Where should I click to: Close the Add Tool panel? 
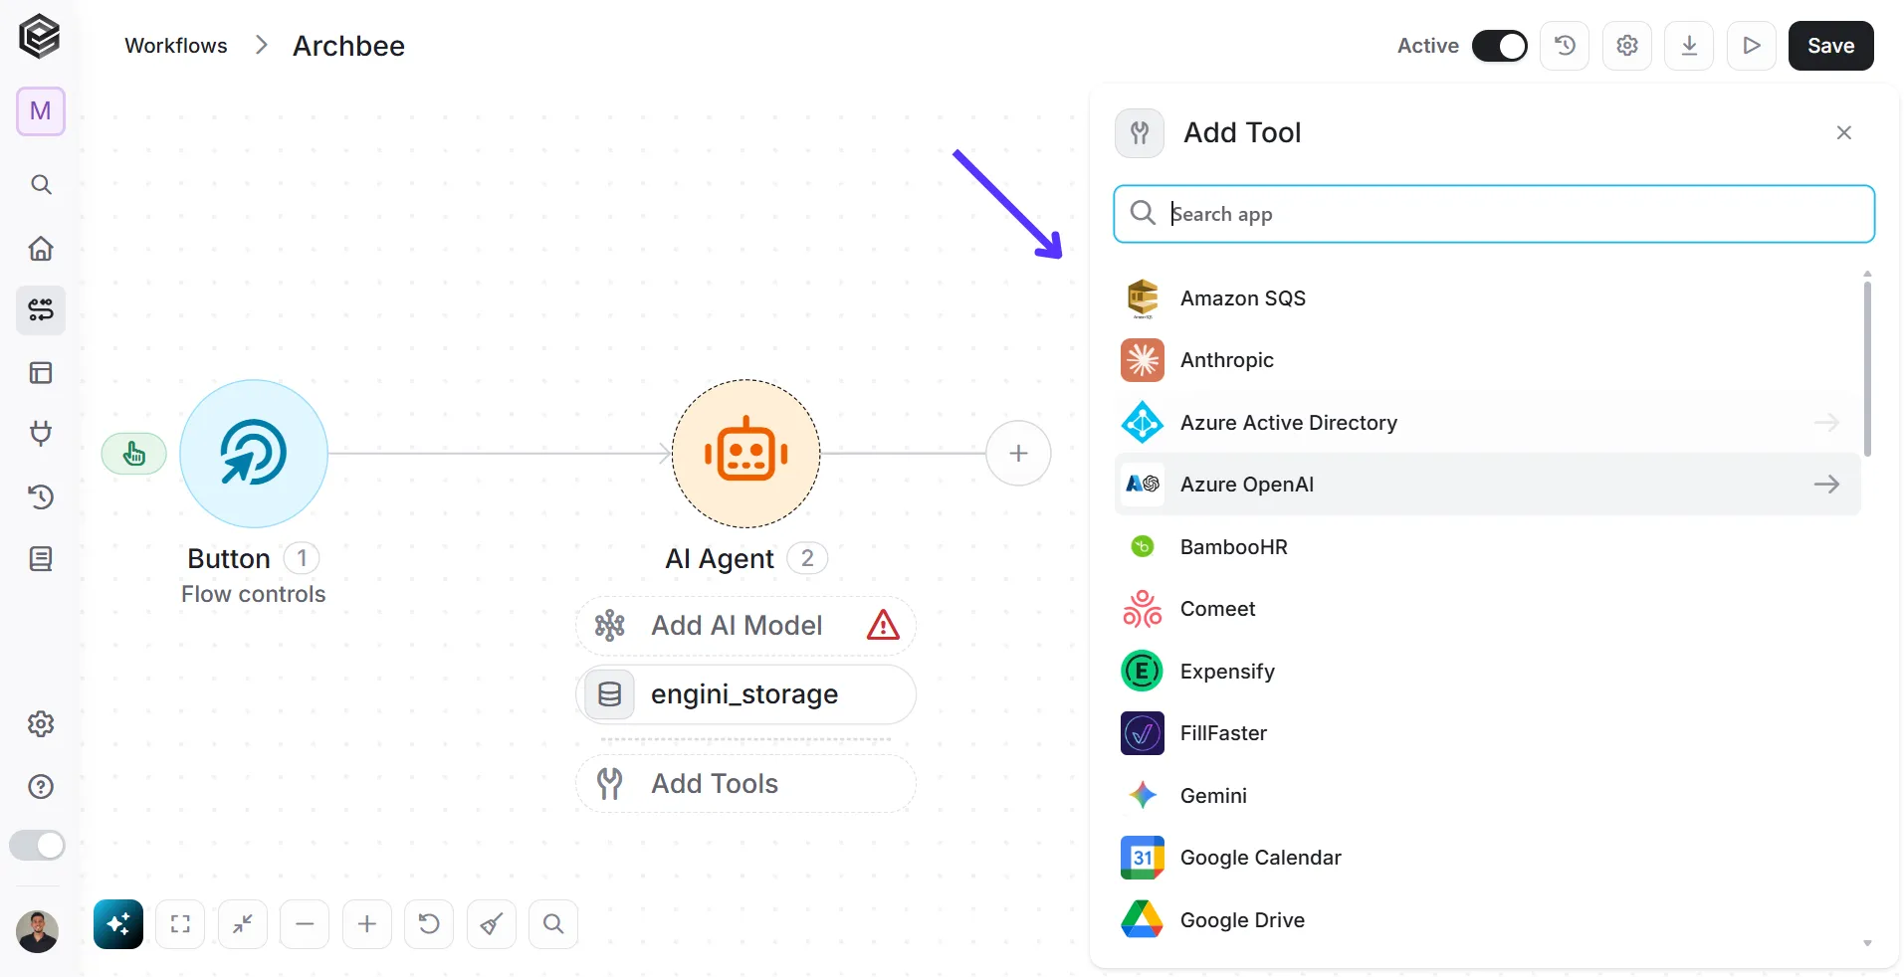click(x=1843, y=133)
